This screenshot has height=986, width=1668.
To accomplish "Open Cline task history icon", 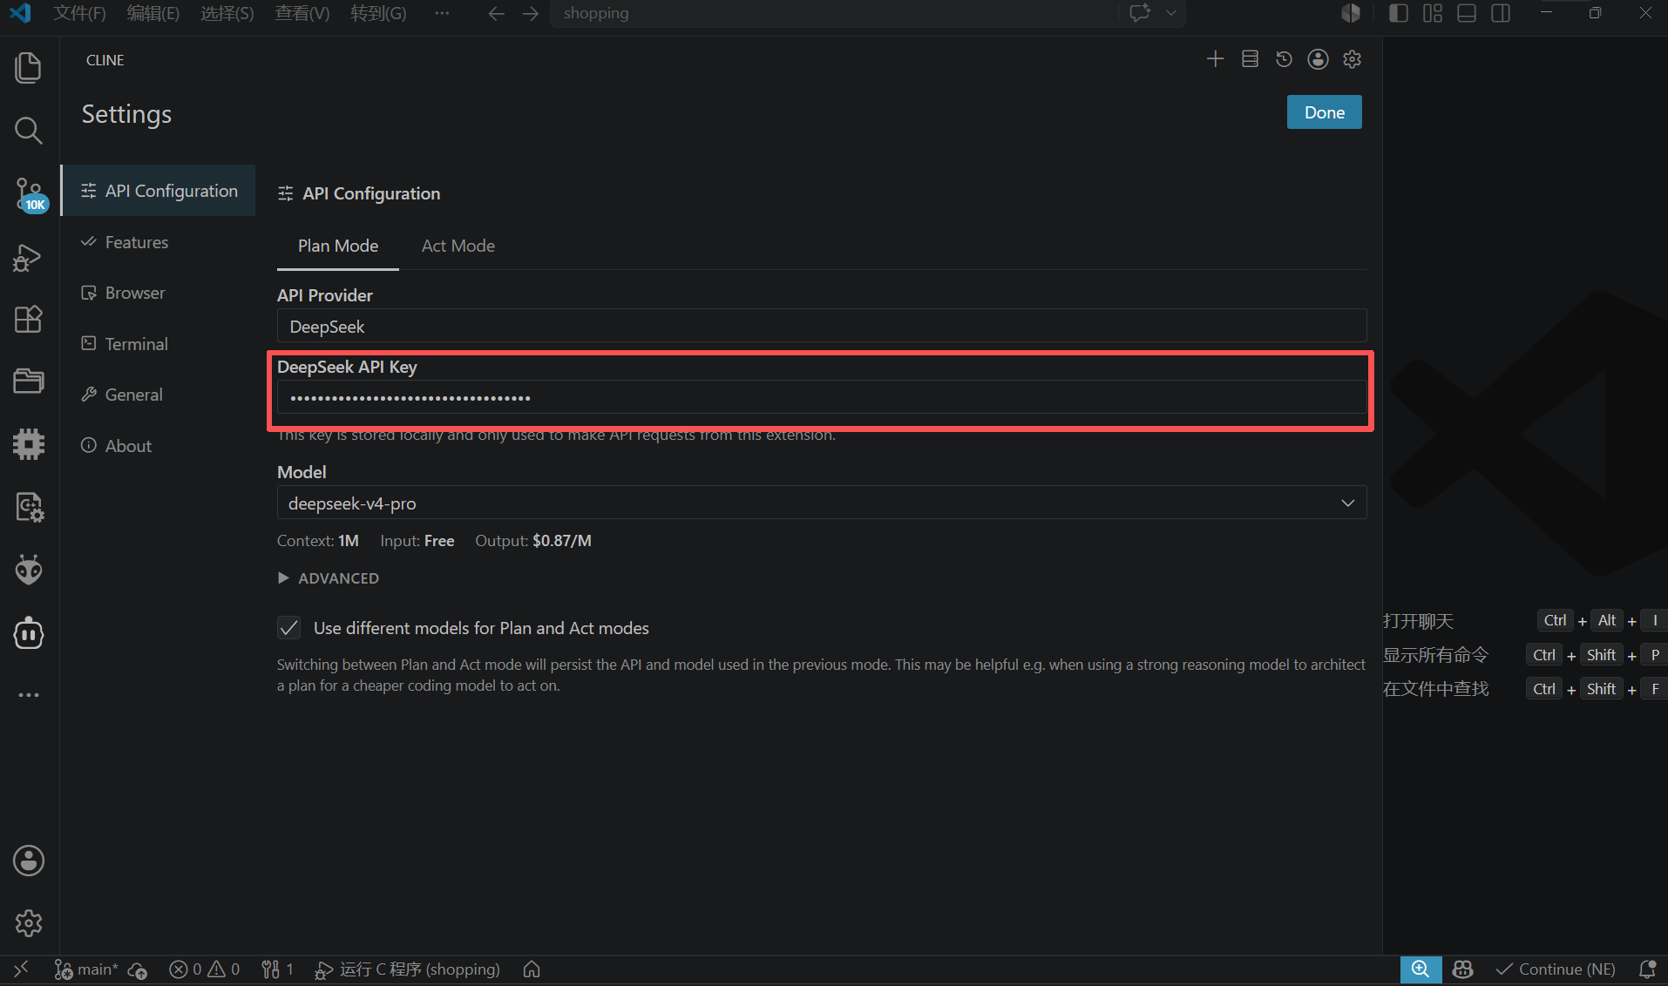I will click(1284, 59).
